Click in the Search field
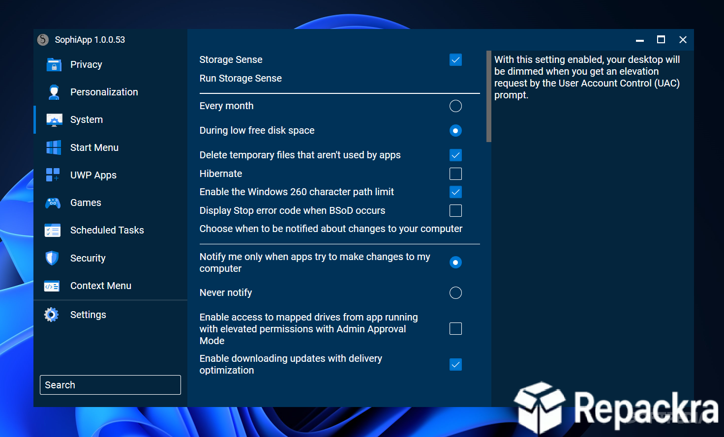Image resolution: width=724 pixels, height=437 pixels. pyautogui.click(x=110, y=385)
